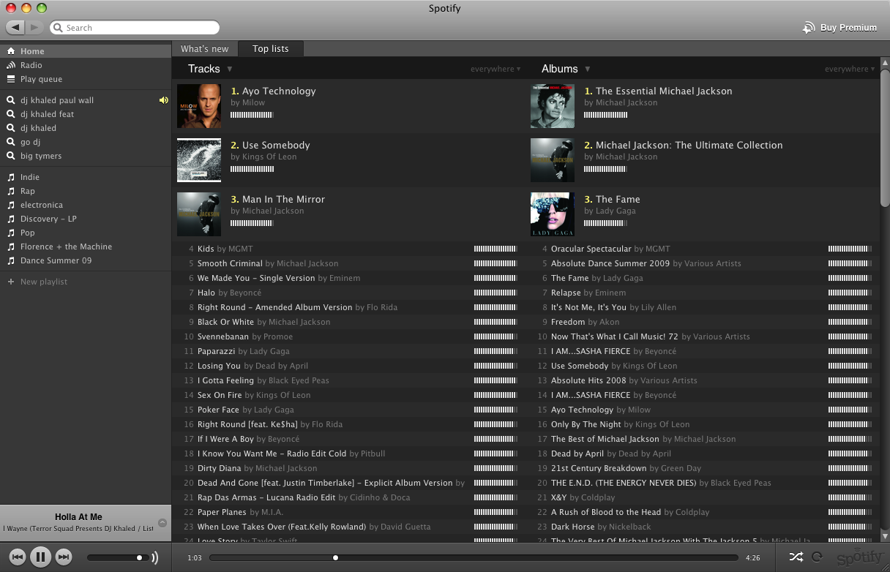The width and height of the screenshot is (890, 572).
Task: Select track Poker Face by Lady Gaga
Action: tap(348, 410)
